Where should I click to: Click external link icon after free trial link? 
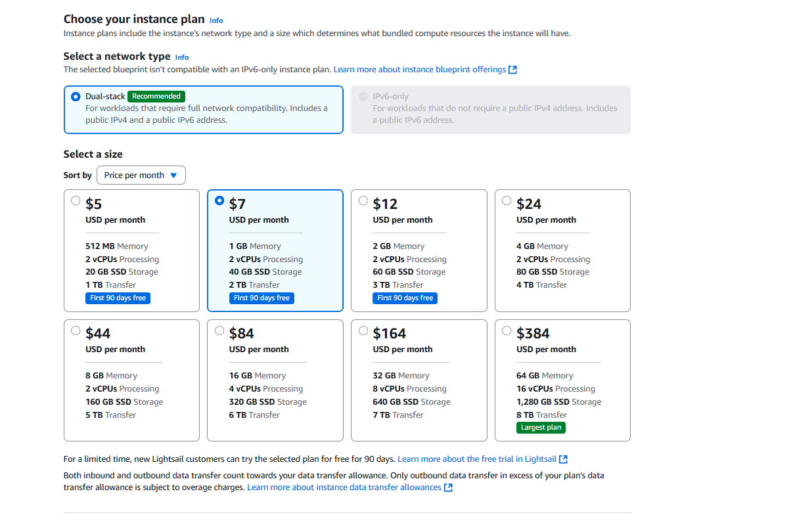pyautogui.click(x=563, y=459)
